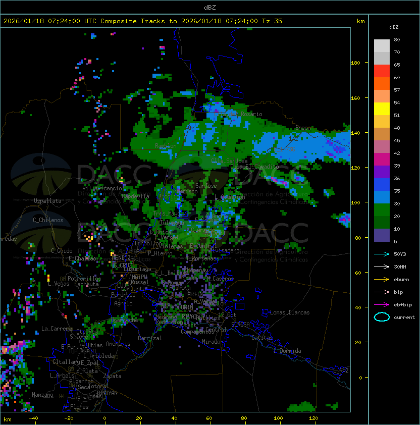Viewport: 420px width, 425px height.
Task: Click the '50YD' legend label
Action: coord(400,254)
